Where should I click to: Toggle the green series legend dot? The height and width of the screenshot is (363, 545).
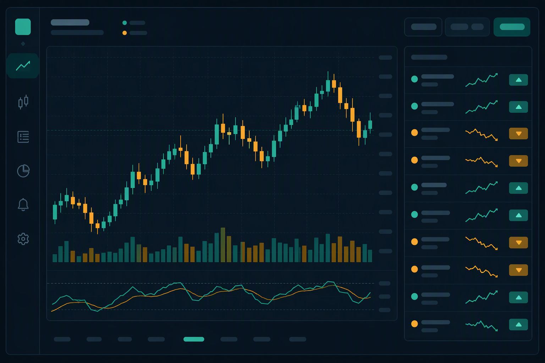point(125,23)
